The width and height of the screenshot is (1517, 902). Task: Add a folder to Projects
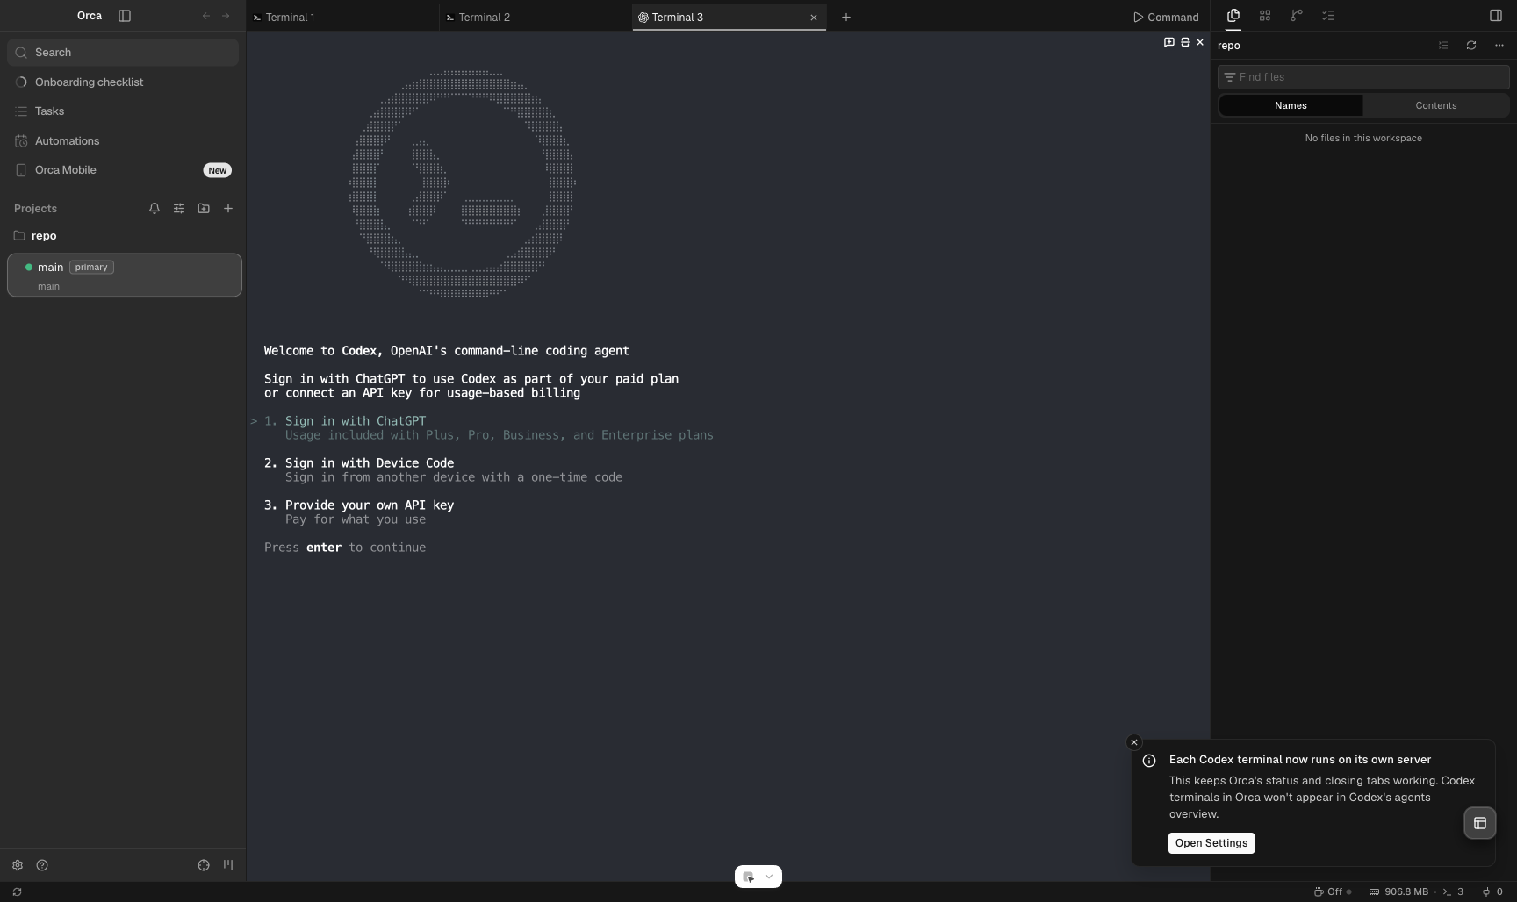click(x=204, y=209)
